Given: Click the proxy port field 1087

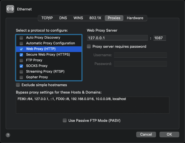Looking at the screenshot, I should click(160, 38).
